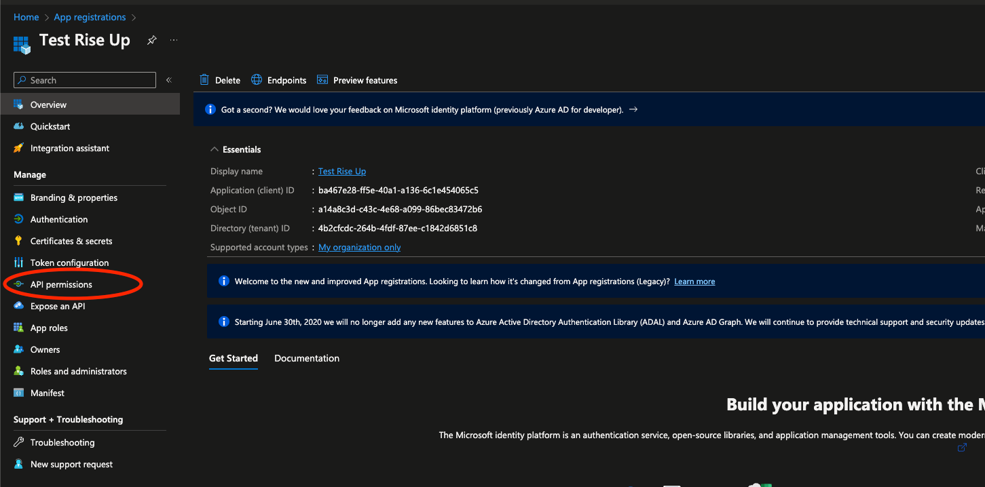985x487 pixels.
Task: Pin Test Rise Up to dashboard
Action: click(x=151, y=40)
